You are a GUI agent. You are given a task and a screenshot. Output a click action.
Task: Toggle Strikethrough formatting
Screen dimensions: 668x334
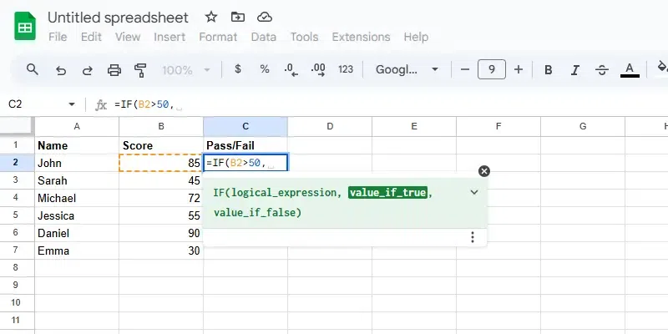point(602,69)
